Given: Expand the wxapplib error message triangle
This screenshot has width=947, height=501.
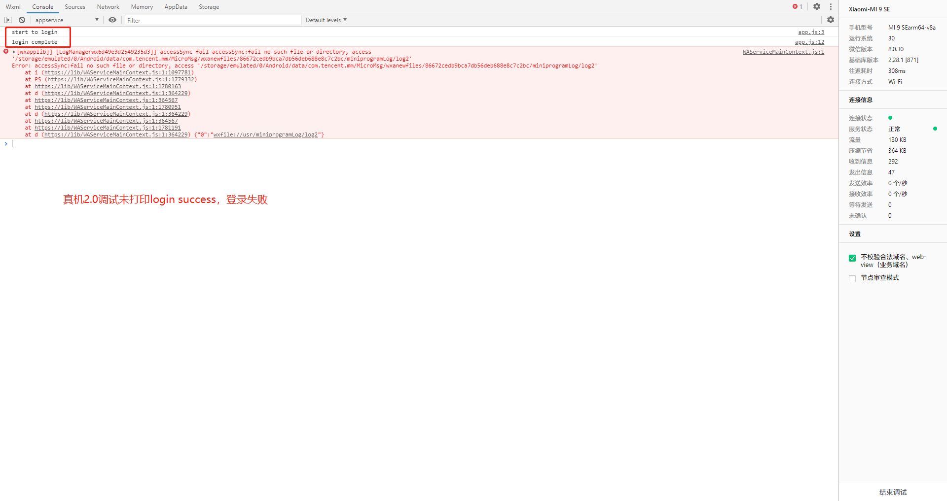Looking at the screenshot, I should pos(14,52).
